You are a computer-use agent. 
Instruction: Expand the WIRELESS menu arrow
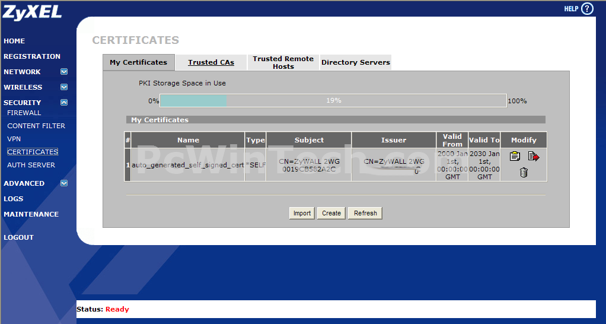pyautogui.click(x=64, y=87)
